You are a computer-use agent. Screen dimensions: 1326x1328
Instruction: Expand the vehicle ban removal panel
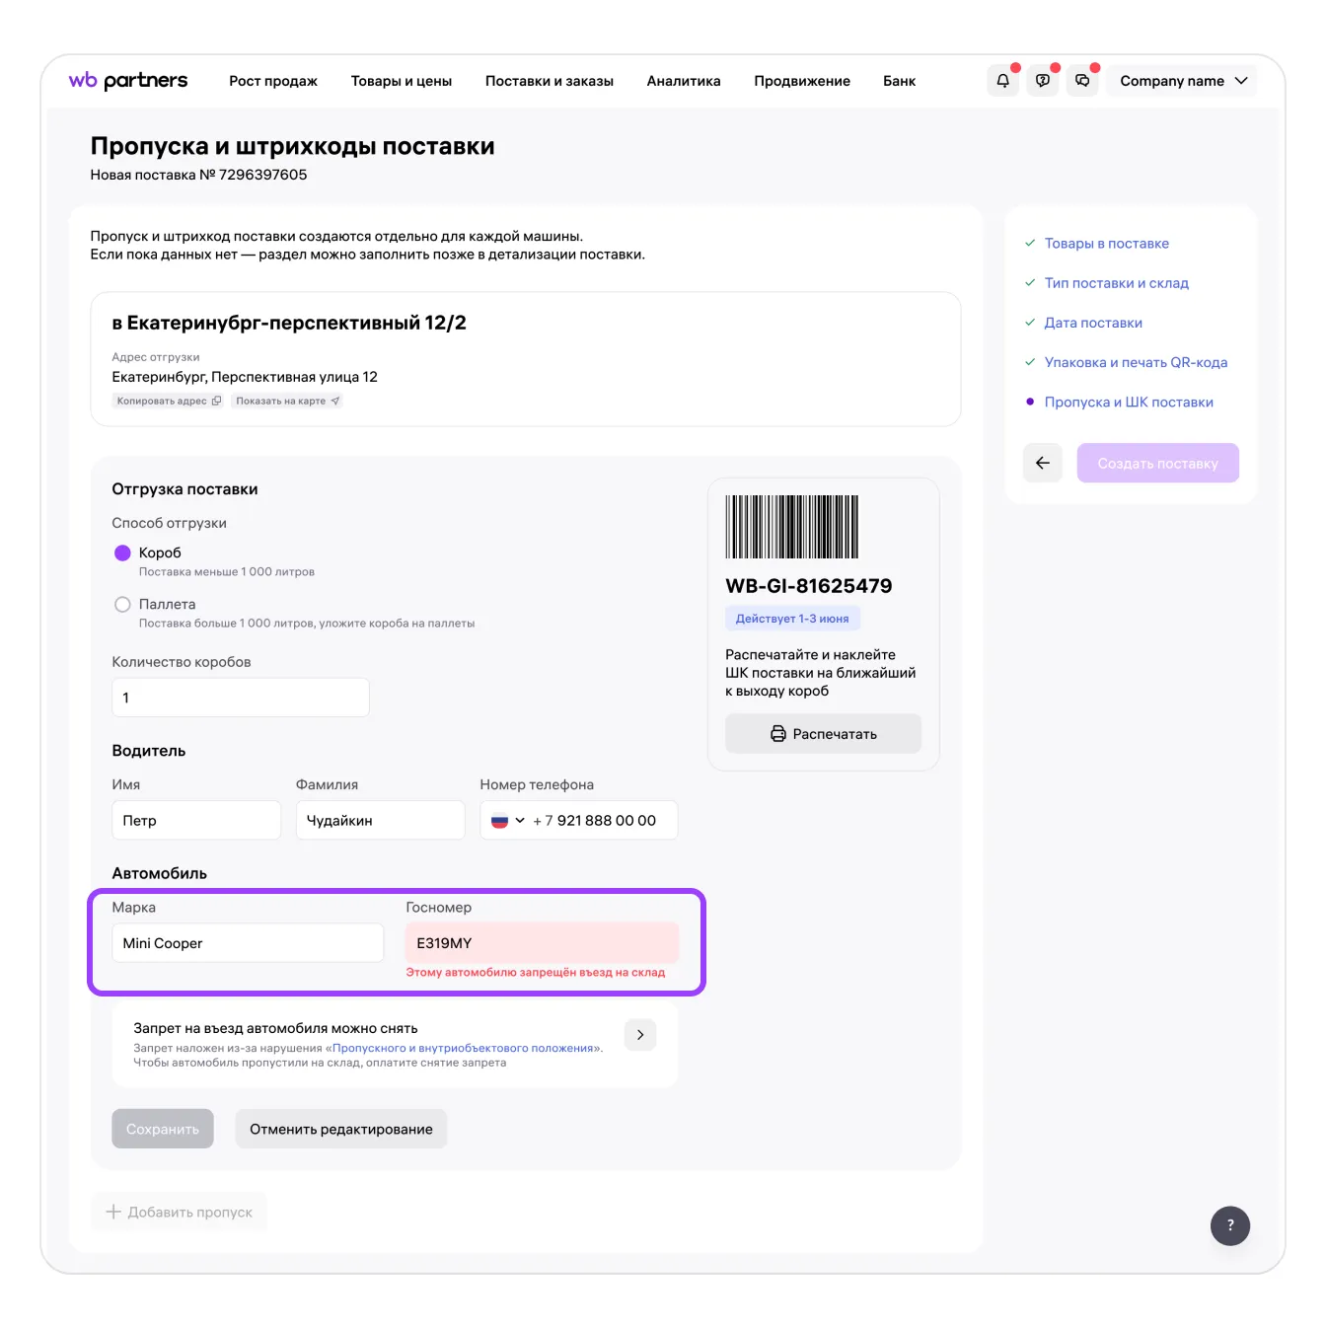[640, 1035]
